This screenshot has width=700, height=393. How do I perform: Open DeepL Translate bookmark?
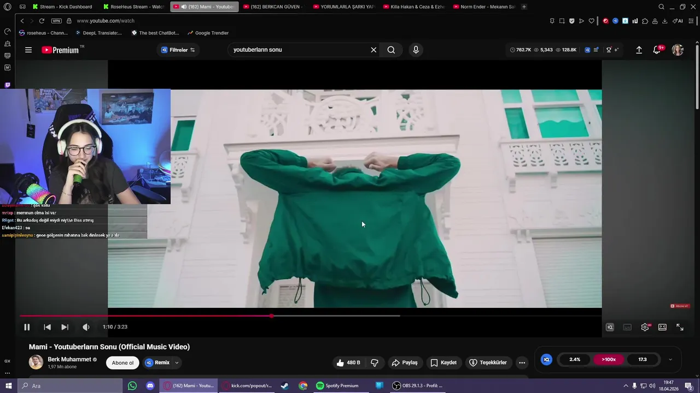(x=98, y=33)
